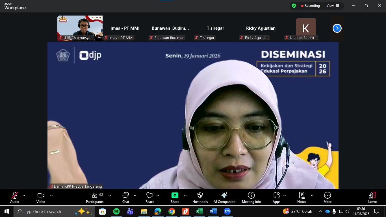Show next participants with blue arrow
The height and width of the screenshot is (217, 386).
click(337, 28)
